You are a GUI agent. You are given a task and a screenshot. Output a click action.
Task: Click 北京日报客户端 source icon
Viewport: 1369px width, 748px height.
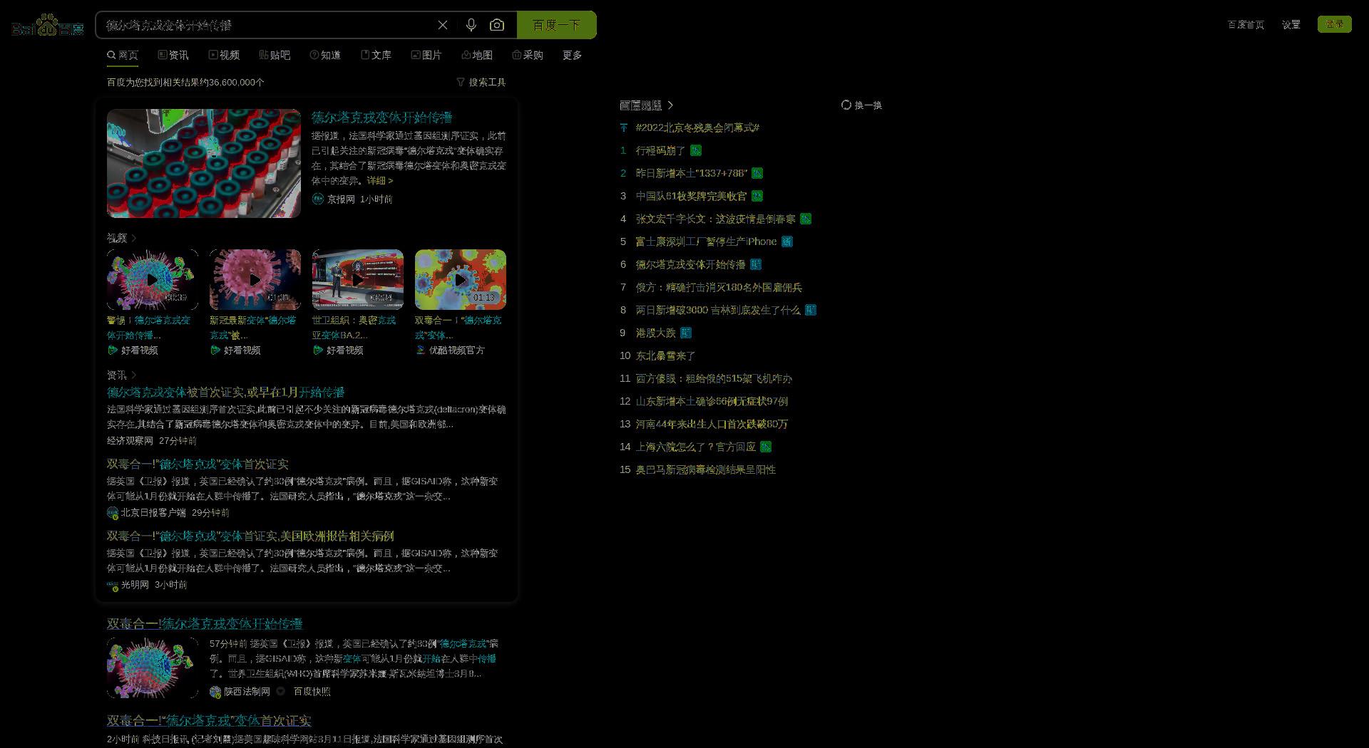pyautogui.click(x=113, y=512)
